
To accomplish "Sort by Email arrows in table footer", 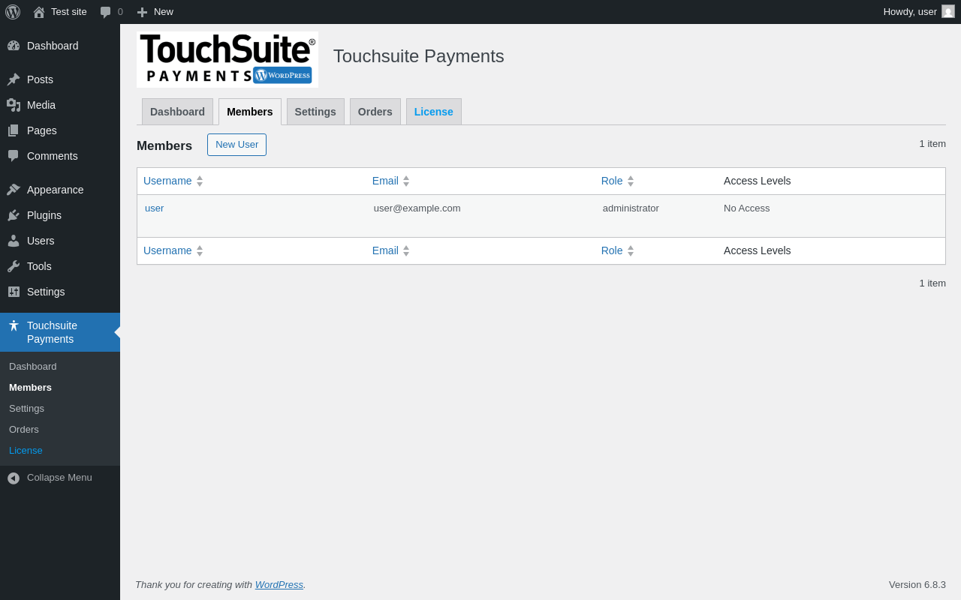I will coord(406,250).
